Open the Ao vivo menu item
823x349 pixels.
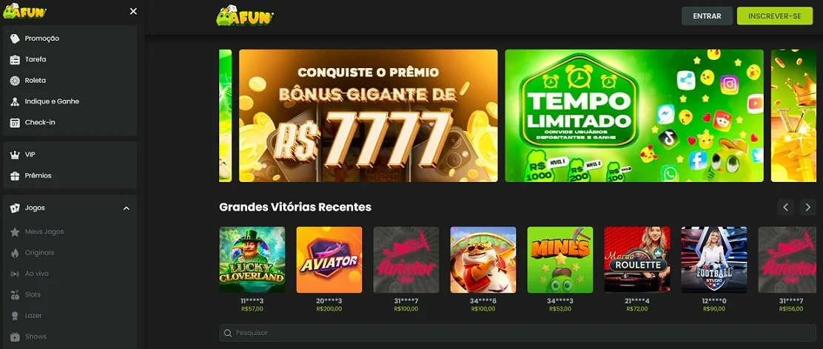37,274
